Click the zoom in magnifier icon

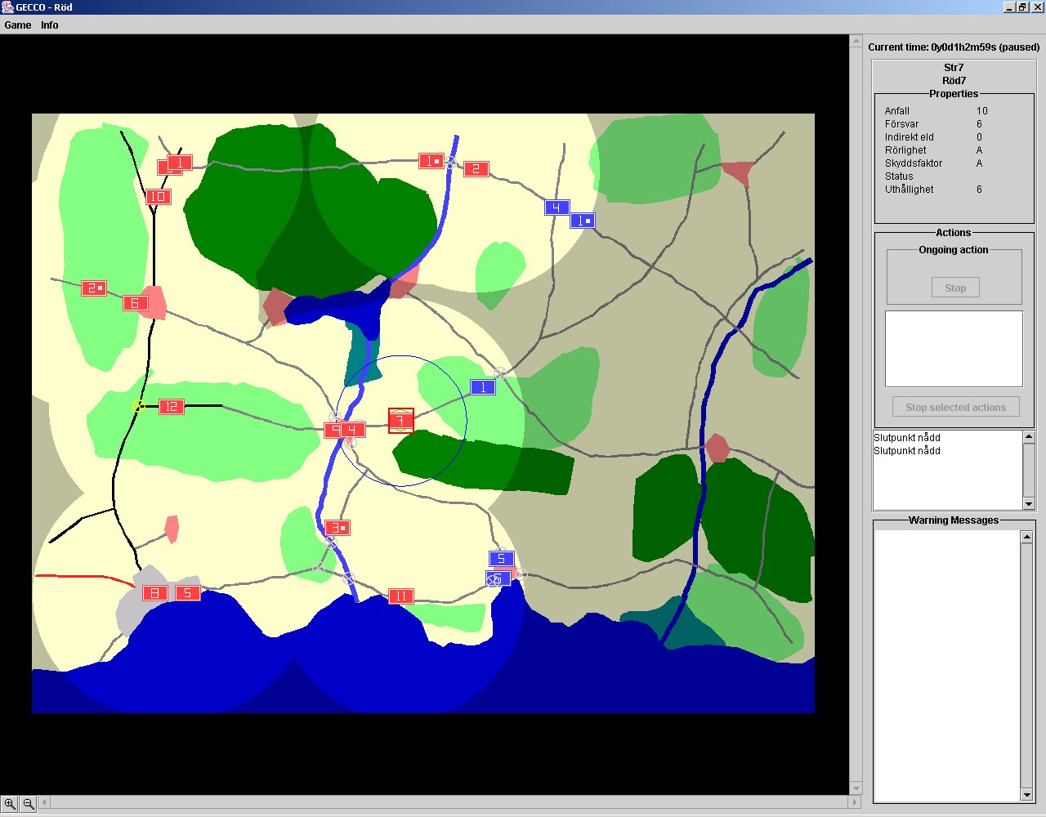10,804
